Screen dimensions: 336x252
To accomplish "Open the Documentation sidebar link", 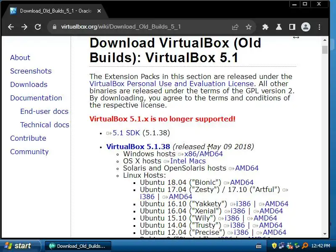I will coord(36,98).
